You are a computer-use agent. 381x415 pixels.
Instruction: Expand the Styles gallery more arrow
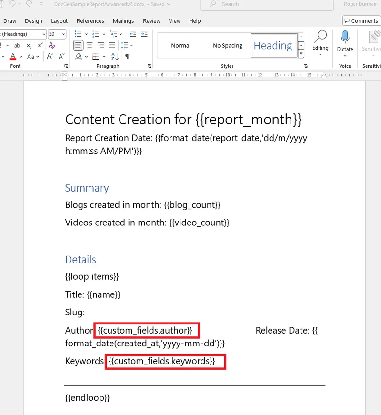(x=301, y=54)
